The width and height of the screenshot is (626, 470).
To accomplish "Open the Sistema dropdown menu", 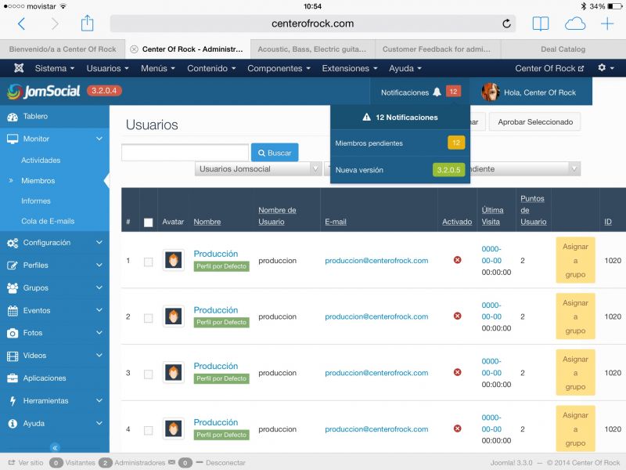I will (55, 68).
